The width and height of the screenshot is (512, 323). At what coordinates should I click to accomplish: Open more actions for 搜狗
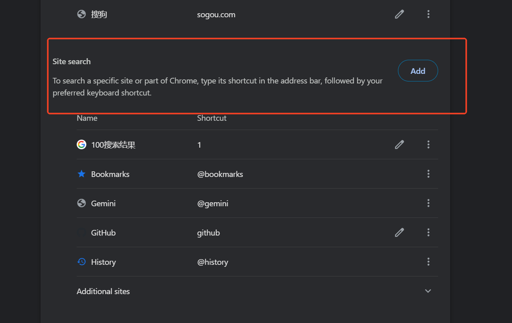click(428, 14)
